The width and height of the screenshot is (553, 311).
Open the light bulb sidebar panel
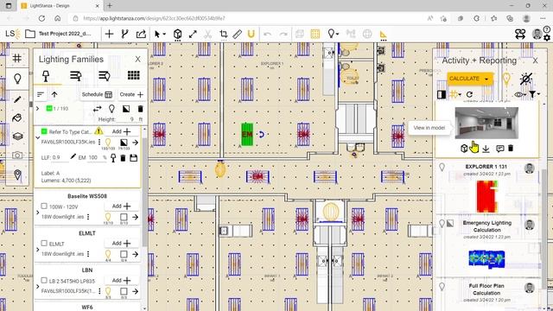17,79
